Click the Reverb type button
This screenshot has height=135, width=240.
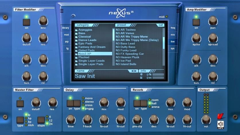(144, 103)
